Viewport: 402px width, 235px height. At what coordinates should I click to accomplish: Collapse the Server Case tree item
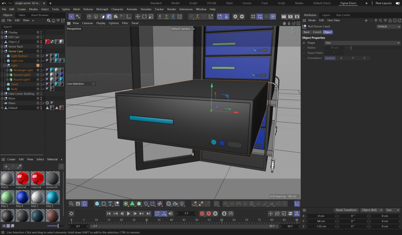point(2,51)
